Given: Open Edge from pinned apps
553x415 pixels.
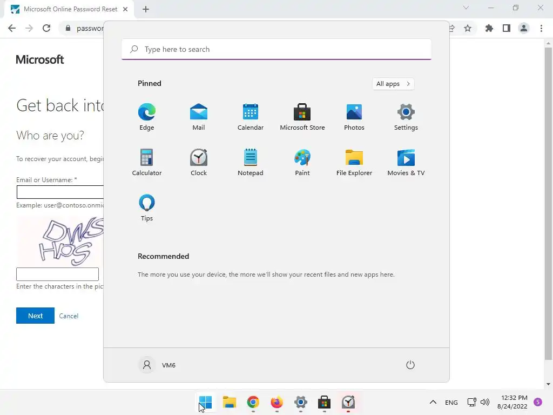Looking at the screenshot, I should [147, 117].
